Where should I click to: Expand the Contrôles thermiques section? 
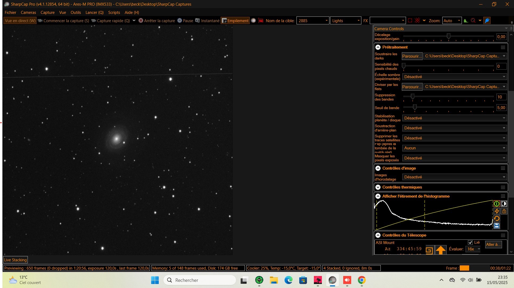pyautogui.click(x=378, y=187)
